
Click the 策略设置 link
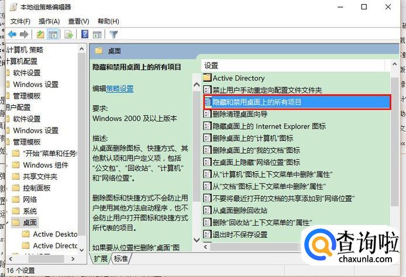[x=119, y=89]
